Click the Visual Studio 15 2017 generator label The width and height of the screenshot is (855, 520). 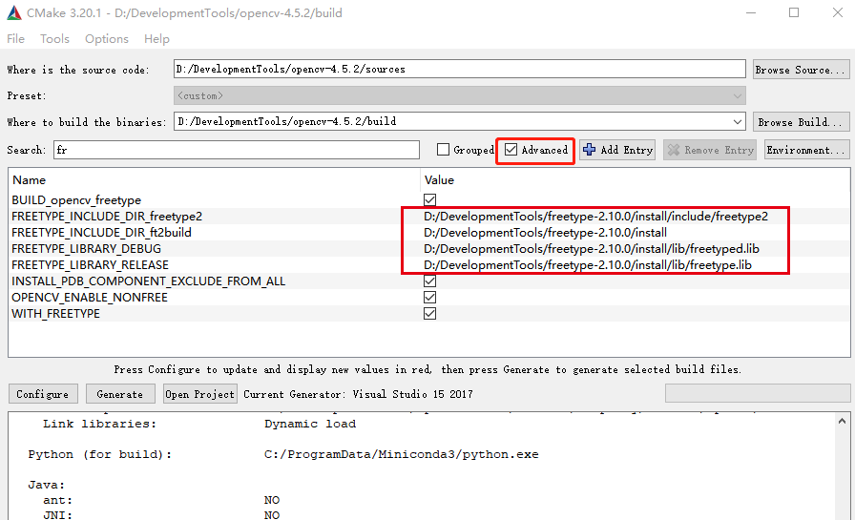(413, 394)
